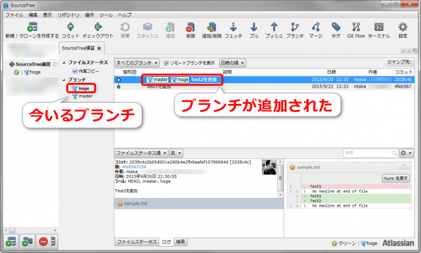Open the Help (ヘルプ) menu
The width and height of the screenshot is (421, 253).
click(124, 15)
